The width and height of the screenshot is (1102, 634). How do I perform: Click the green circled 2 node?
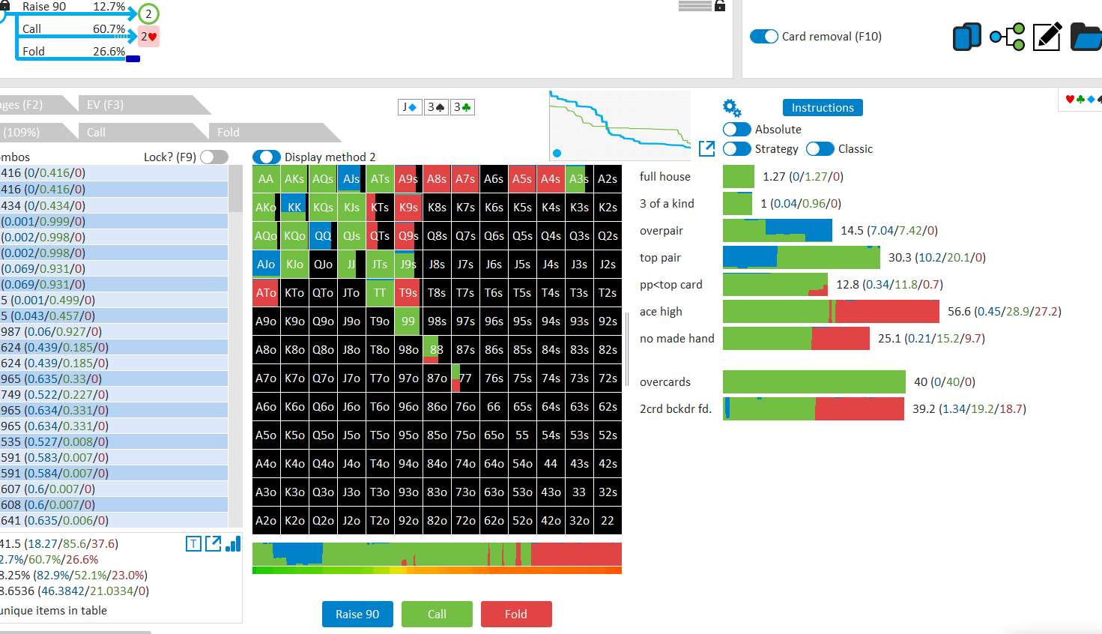pos(148,13)
